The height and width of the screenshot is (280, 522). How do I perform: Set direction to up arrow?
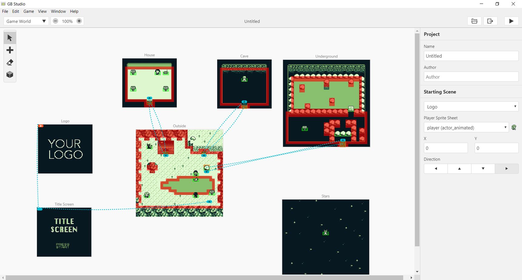click(459, 168)
